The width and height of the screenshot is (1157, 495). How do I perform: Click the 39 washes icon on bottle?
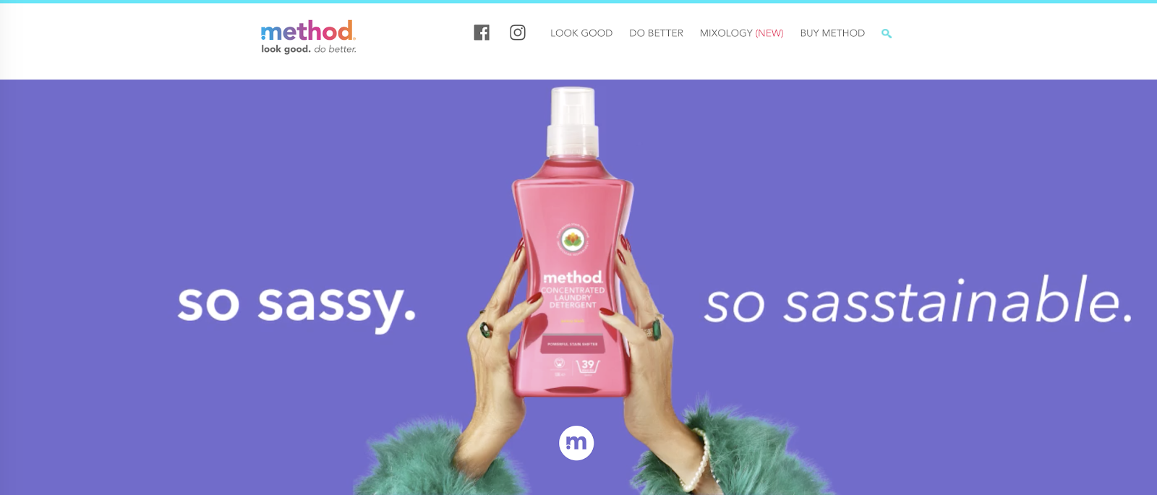coord(588,366)
